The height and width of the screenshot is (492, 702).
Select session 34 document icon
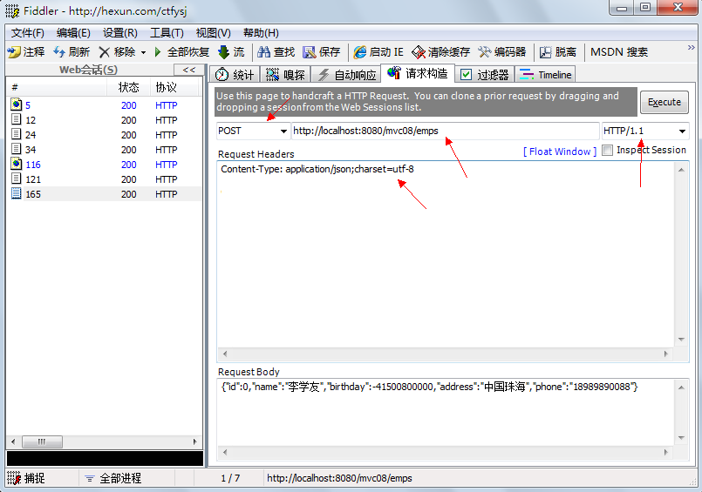point(16,149)
